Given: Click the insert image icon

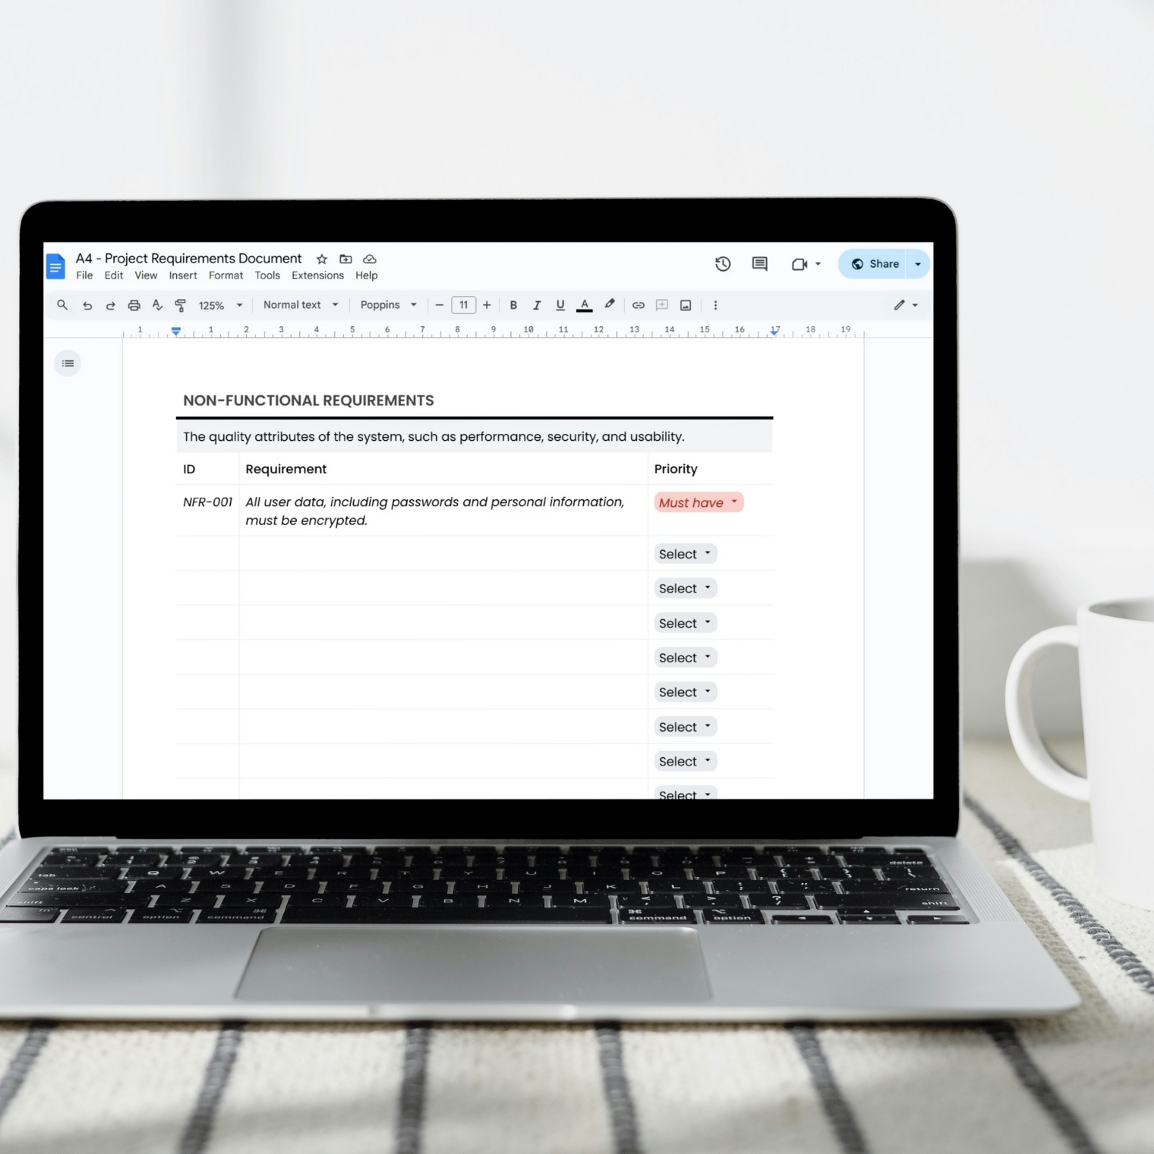Looking at the screenshot, I should click(685, 305).
